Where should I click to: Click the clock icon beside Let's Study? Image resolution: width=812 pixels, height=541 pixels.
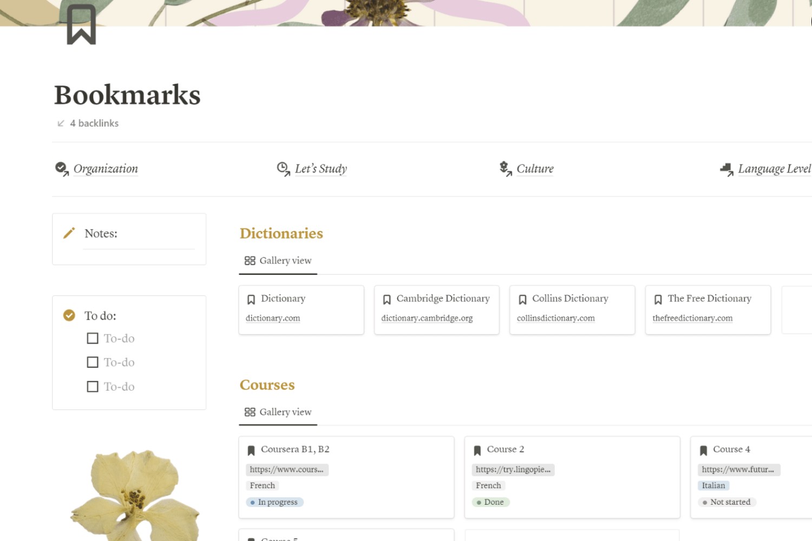283,168
